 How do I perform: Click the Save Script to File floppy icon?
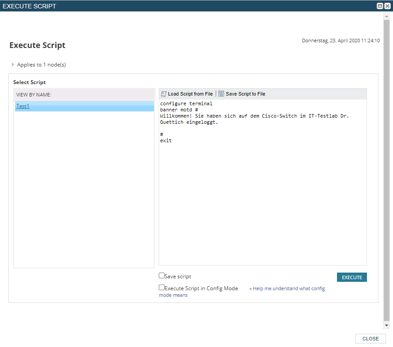point(221,94)
